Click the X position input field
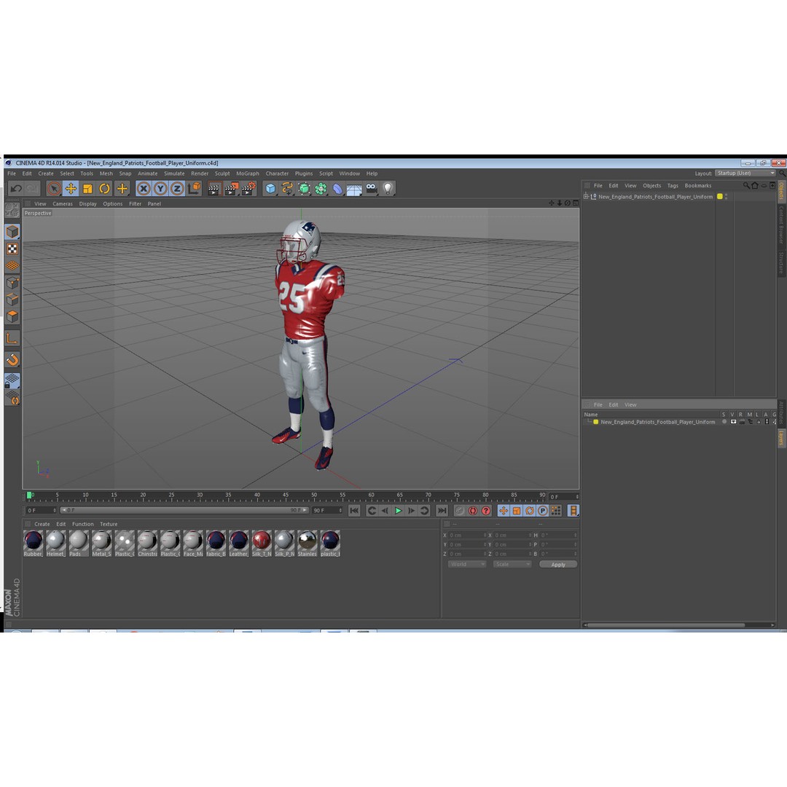The width and height of the screenshot is (787, 787). (x=467, y=536)
